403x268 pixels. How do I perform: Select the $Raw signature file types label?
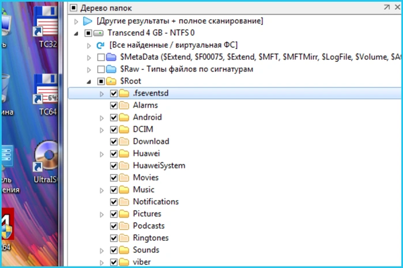tap(187, 69)
